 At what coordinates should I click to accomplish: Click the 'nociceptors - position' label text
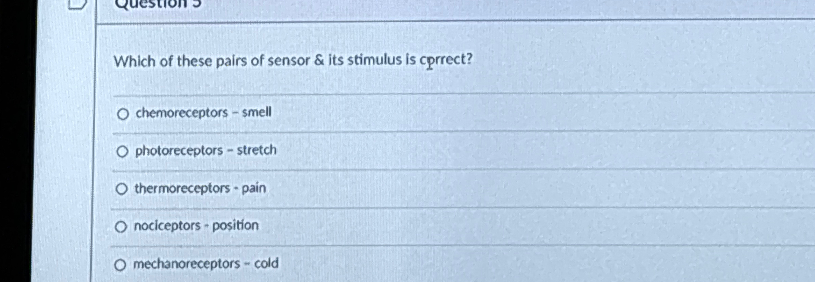[196, 225]
